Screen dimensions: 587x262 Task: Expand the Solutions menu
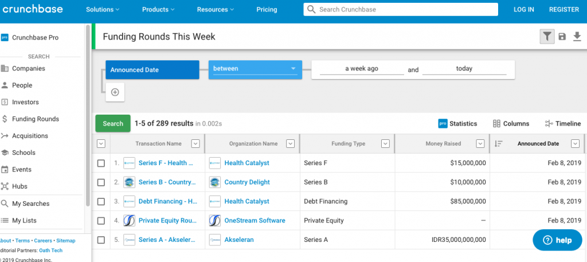(x=103, y=9)
